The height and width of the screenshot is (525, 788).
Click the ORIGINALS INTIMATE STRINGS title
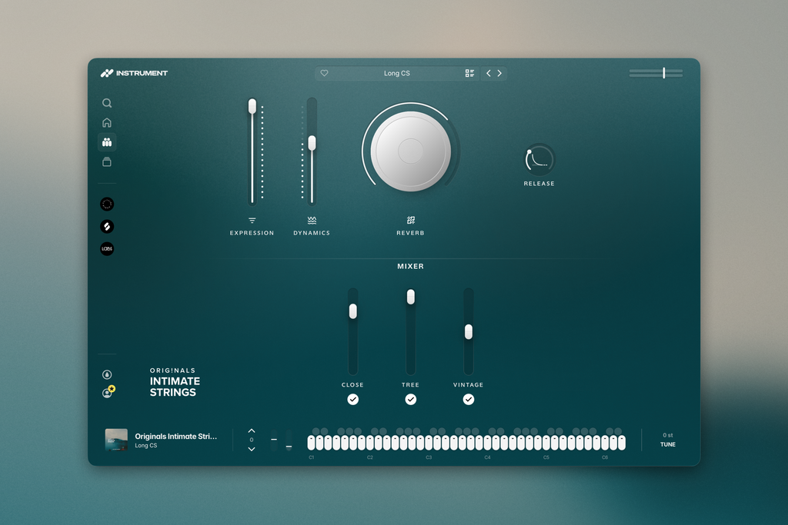pyautogui.click(x=175, y=383)
